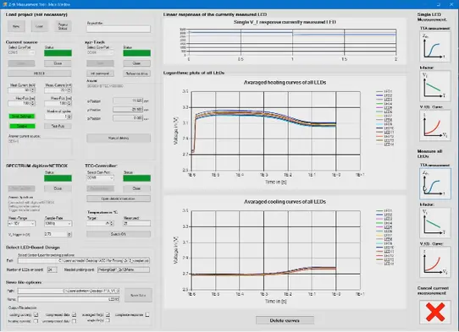Click the y-Position input field
This screenshot has height=332, width=459.
click(128, 110)
